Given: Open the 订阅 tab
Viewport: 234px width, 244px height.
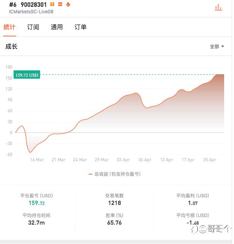Looking at the screenshot, I should [33, 27].
